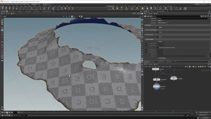Viewport: 211px width, 119px height.
Task: Jump to first frame of timeline
Action: [x=3, y=112]
